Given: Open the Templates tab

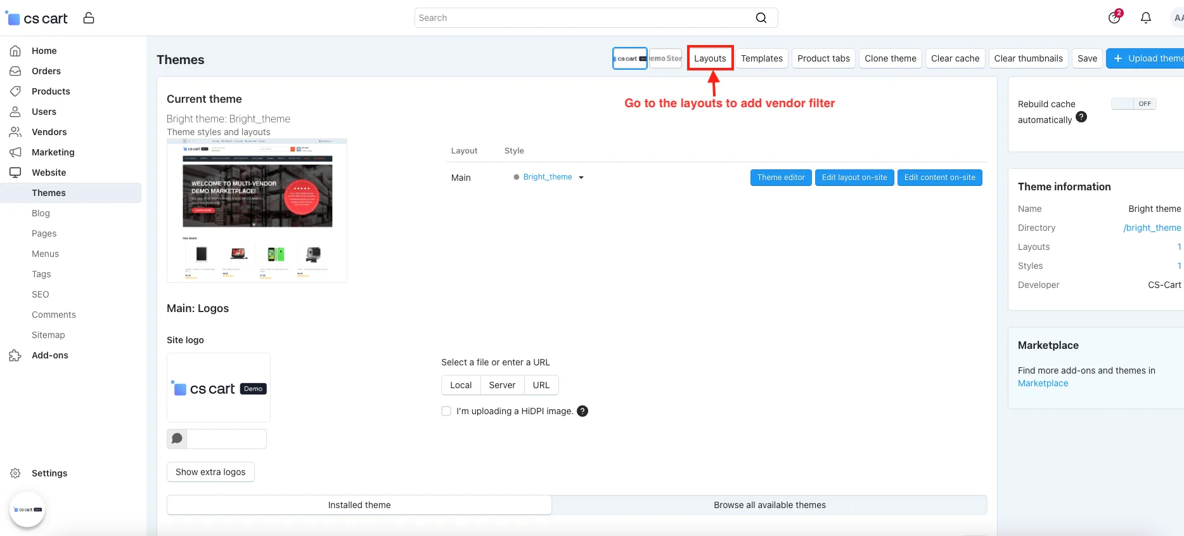Looking at the screenshot, I should [x=762, y=58].
